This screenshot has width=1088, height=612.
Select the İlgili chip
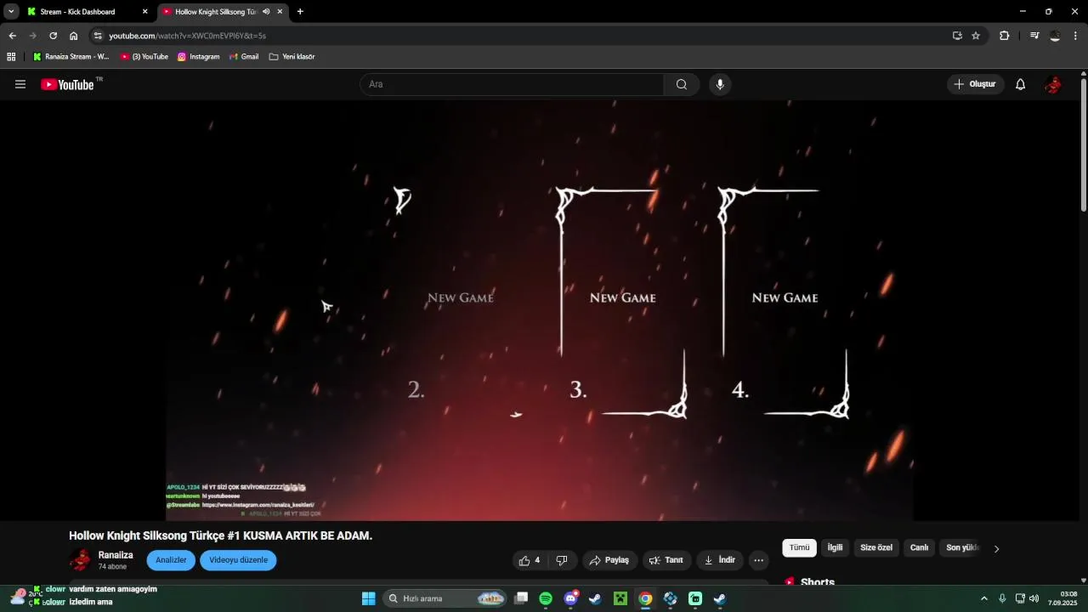coord(836,548)
